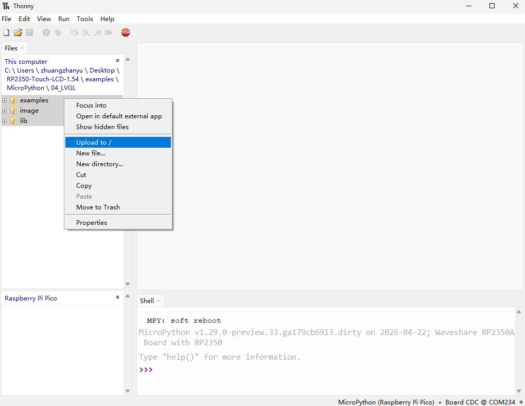Open the Tools menu
This screenshot has height=406, width=525.
click(84, 19)
